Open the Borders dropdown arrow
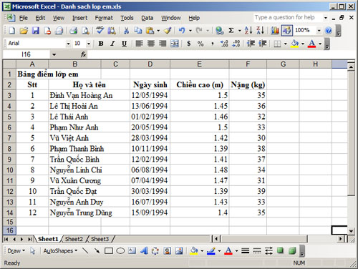358x269 pixels. tap(285, 44)
